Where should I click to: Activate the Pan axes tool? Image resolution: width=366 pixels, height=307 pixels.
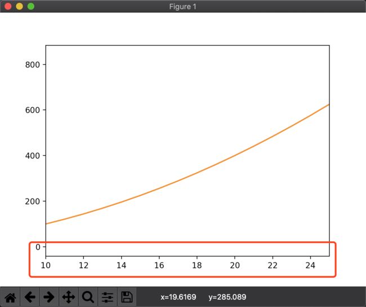(69, 297)
